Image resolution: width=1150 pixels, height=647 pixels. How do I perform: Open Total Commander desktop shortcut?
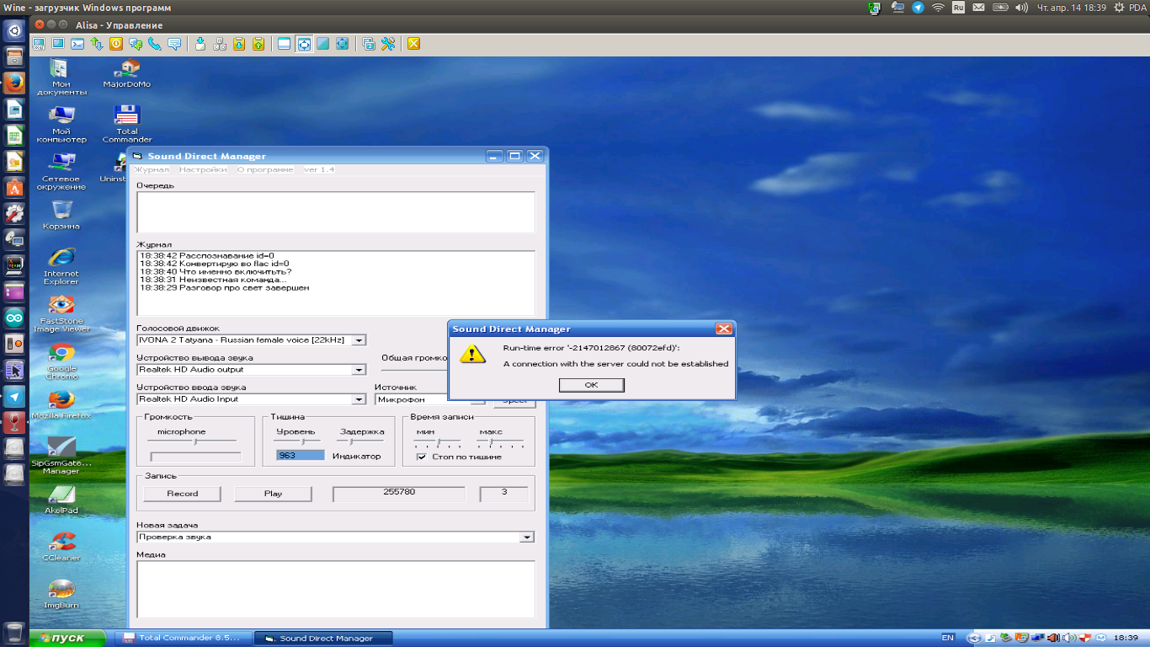(x=126, y=116)
